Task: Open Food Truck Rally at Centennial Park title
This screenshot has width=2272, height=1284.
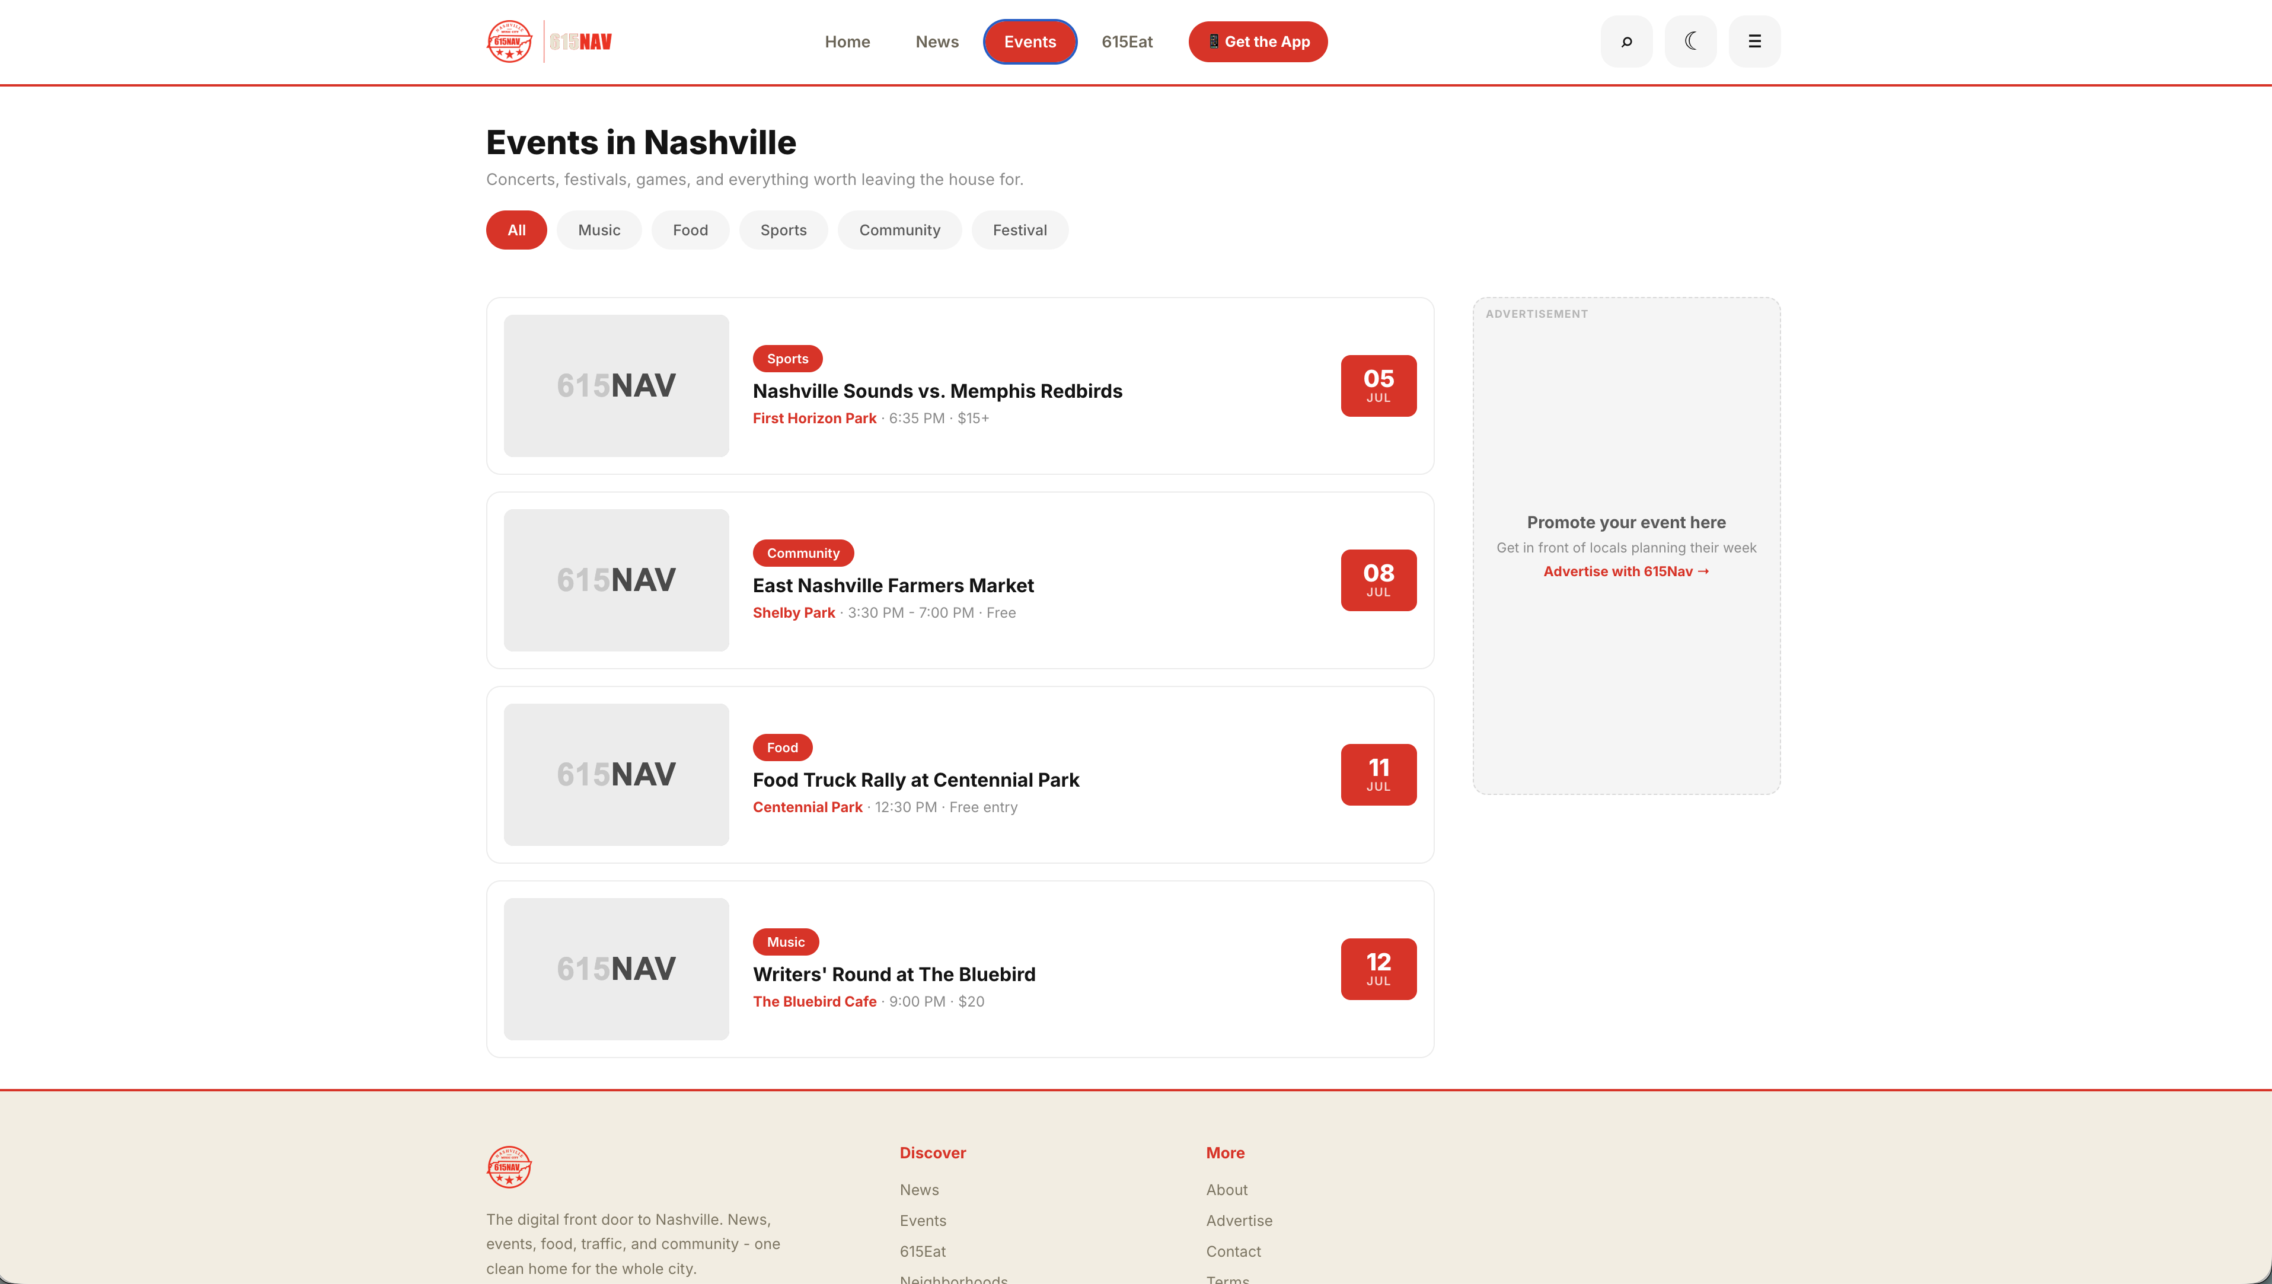Action: 915,780
